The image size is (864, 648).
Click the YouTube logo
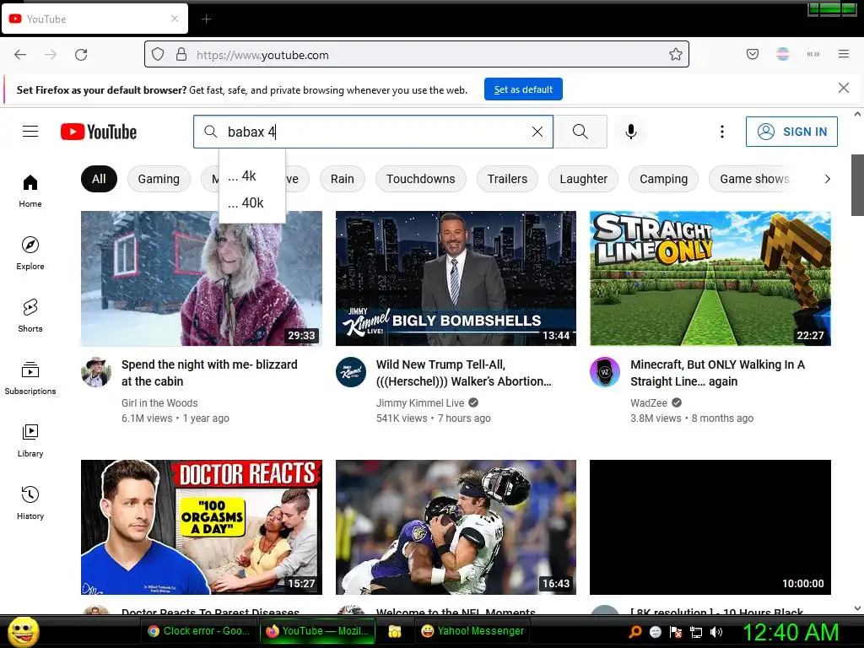pyautogui.click(x=99, y=132)
